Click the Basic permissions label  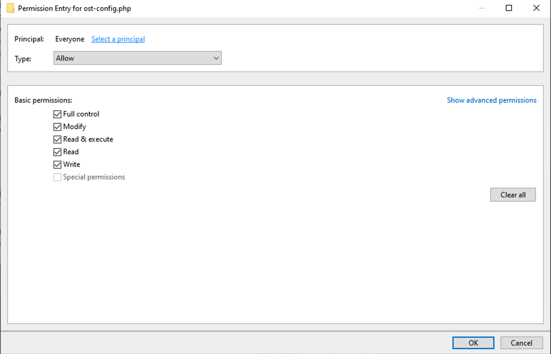pos(43,100)
